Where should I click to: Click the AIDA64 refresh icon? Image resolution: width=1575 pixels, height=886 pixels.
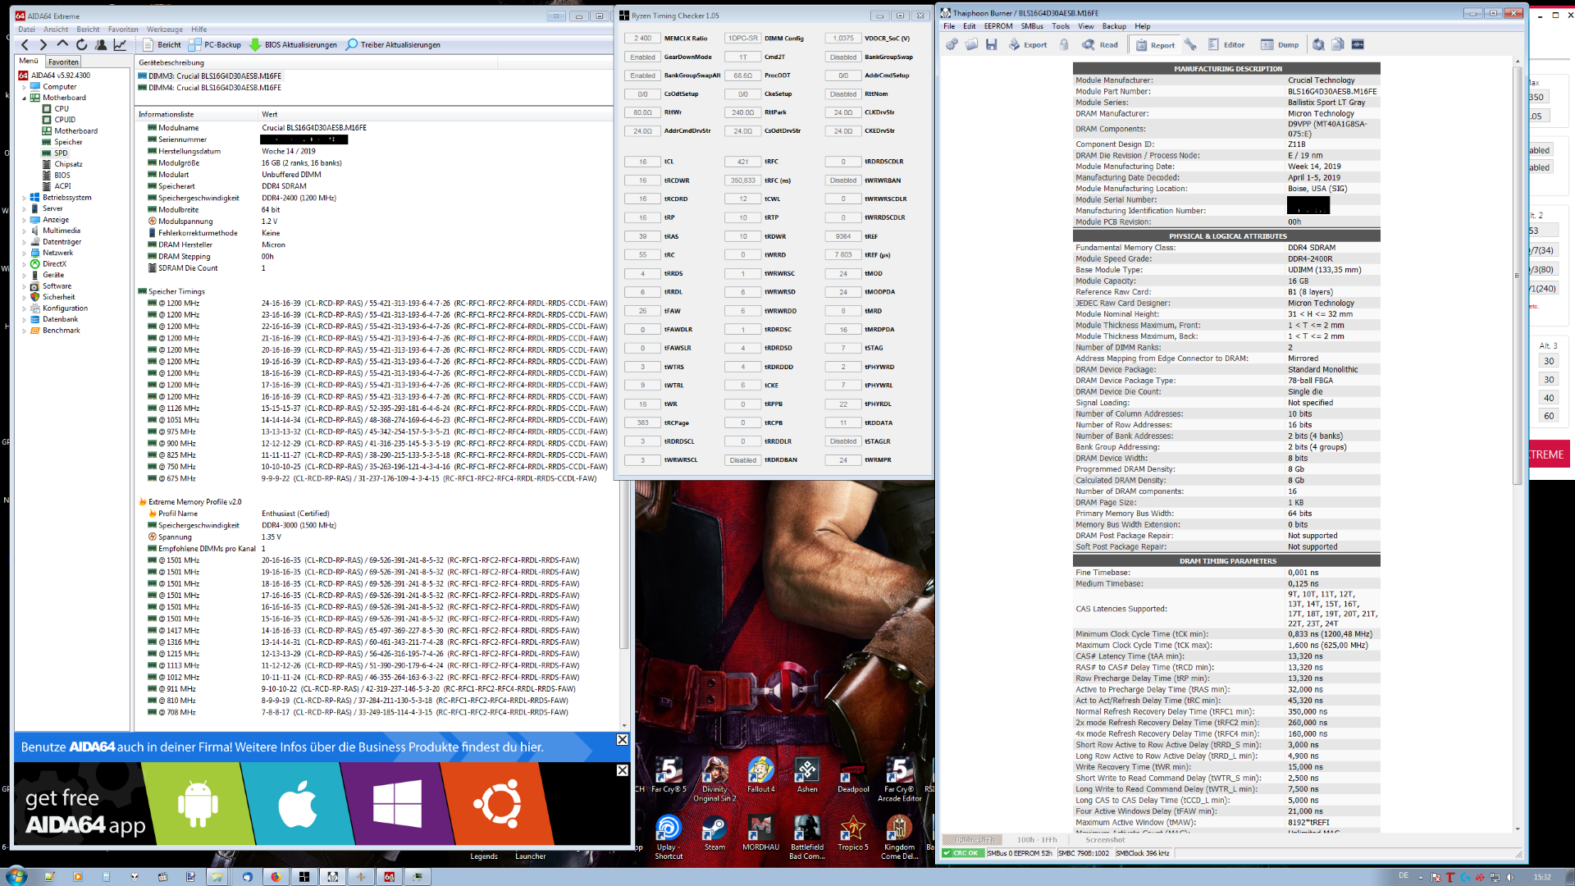(x=81, y=45)
